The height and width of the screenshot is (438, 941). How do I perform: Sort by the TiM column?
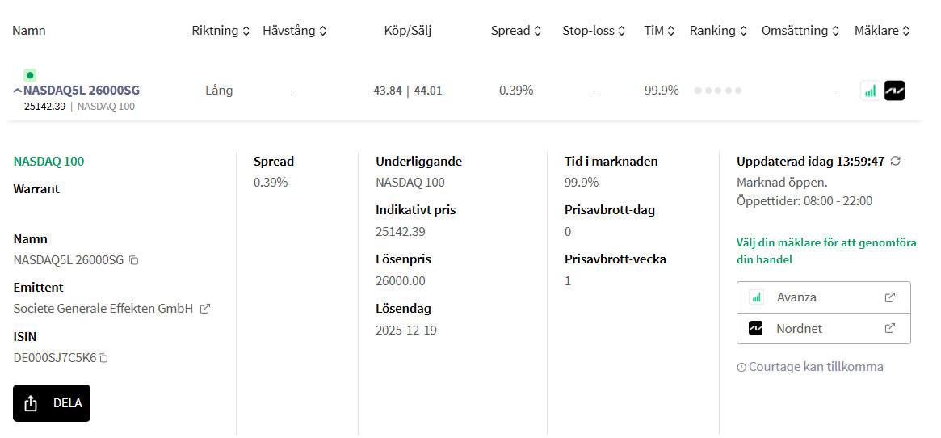[658, 31]
